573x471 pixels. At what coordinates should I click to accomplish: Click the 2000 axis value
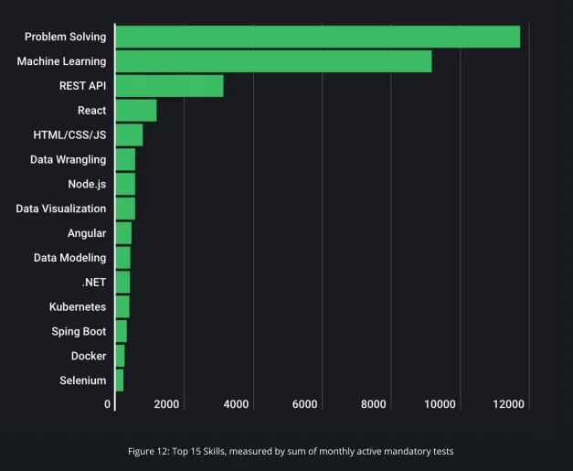coord(166,404)
